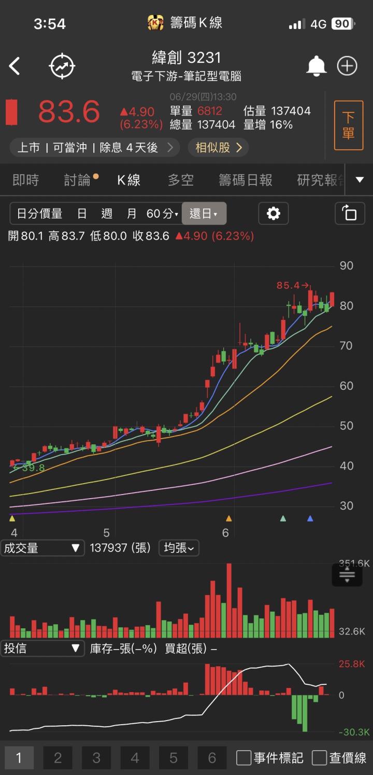The width and height of the screenshot is (373, 775).
Task: Expand the tab overflow arrow
Action: coord(360,180)
